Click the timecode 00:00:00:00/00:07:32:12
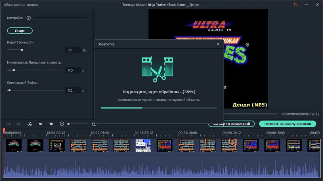The image size is (323, 181). pos(300,114)
